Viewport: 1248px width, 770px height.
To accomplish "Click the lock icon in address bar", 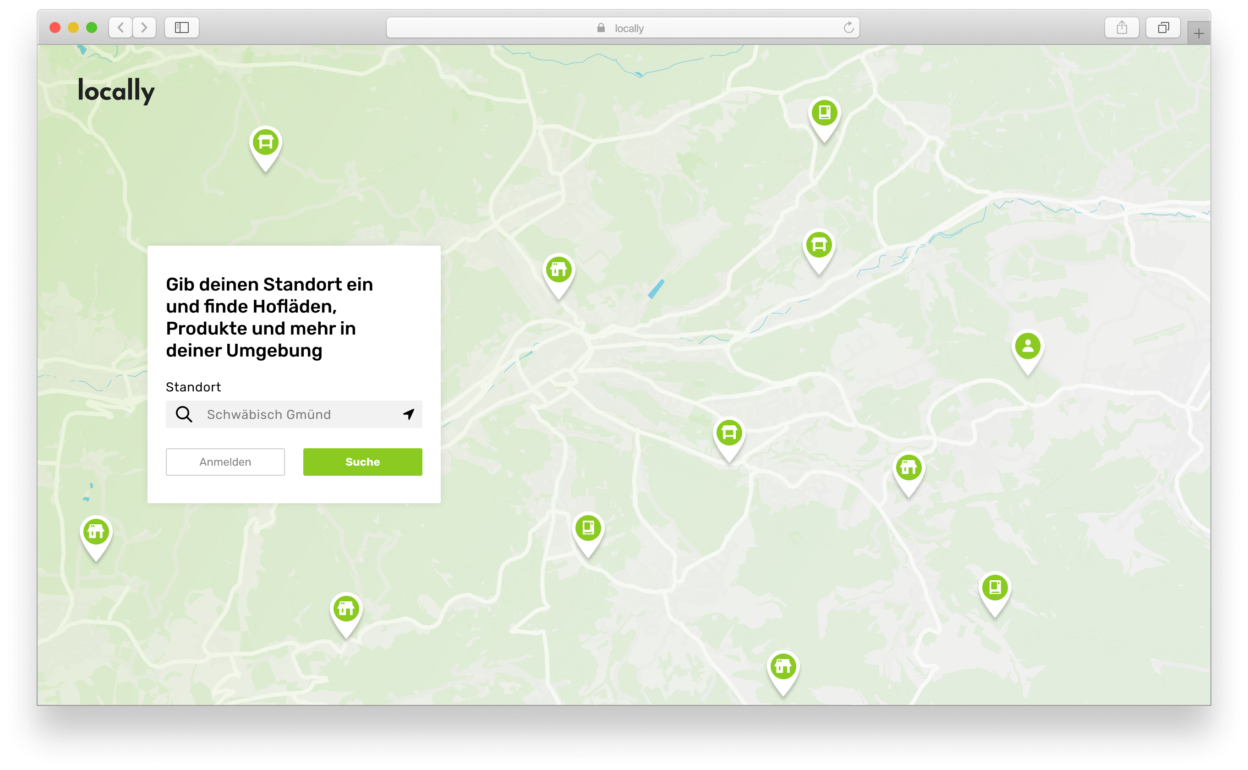I will (601, 27).
